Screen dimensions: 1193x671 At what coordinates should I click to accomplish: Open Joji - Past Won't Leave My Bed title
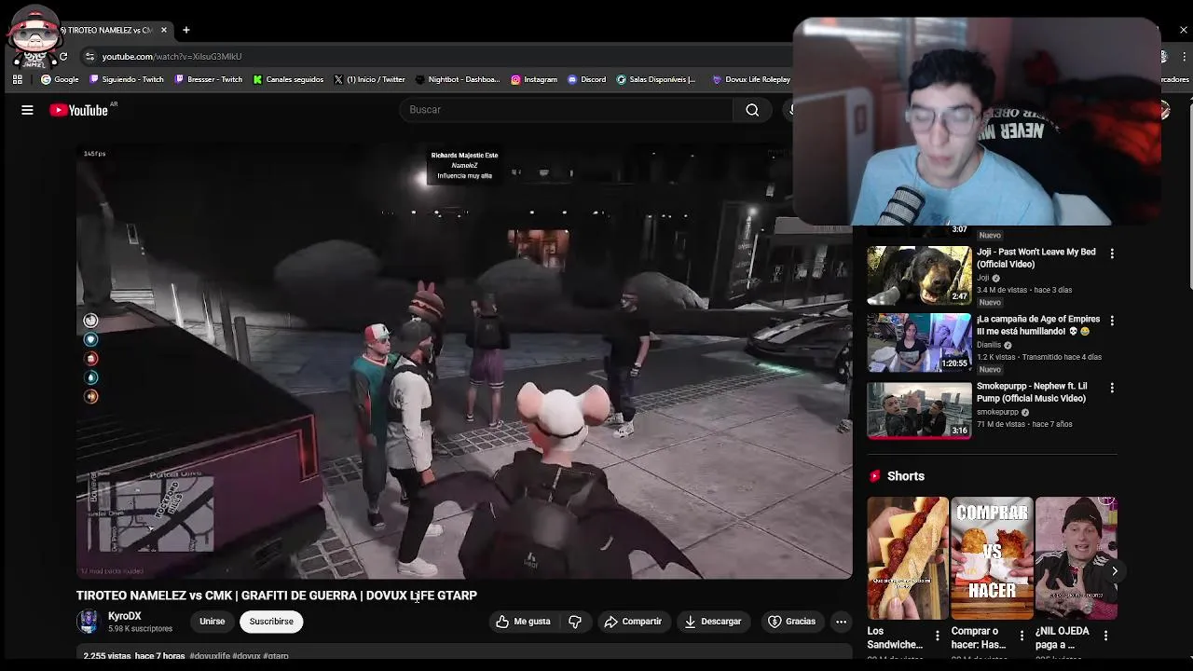(1035, 258)
